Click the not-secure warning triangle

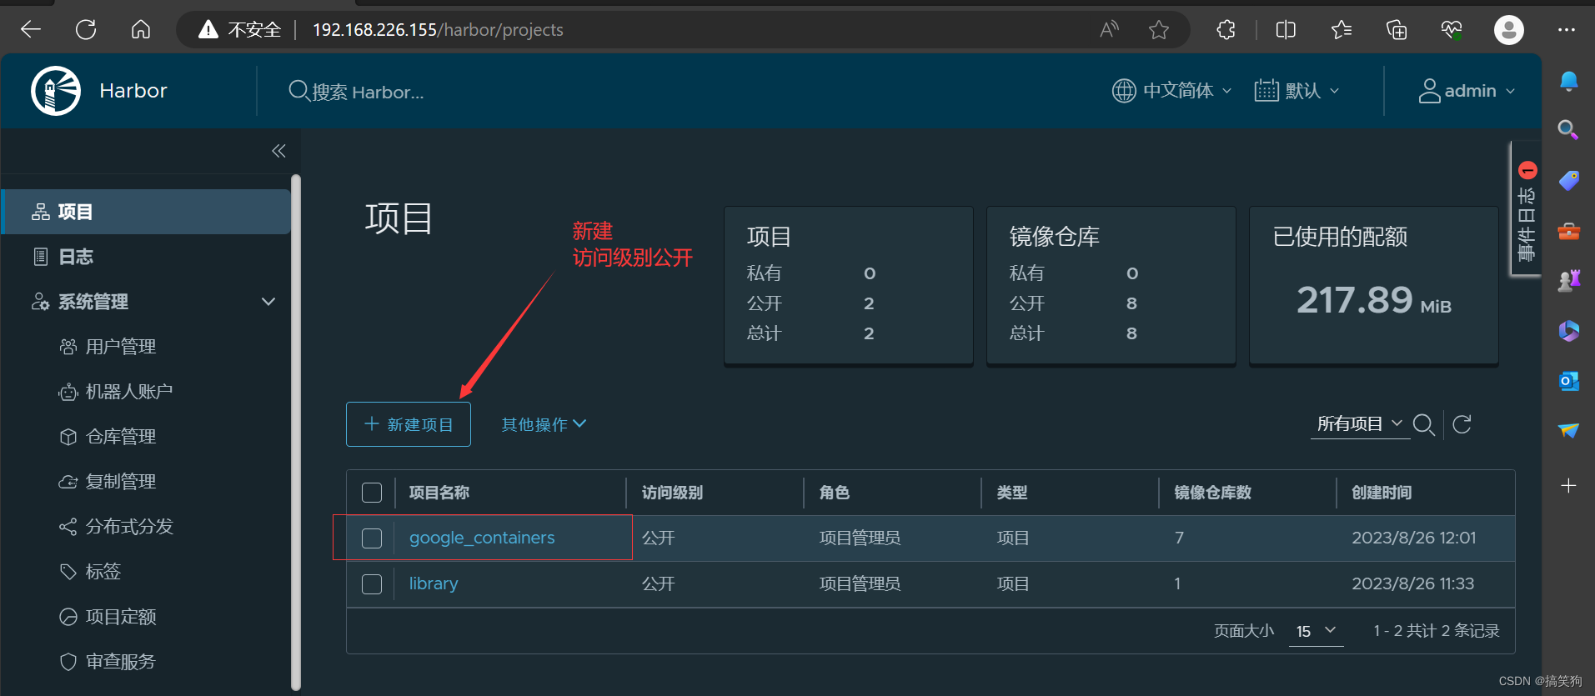pos(208,30)
